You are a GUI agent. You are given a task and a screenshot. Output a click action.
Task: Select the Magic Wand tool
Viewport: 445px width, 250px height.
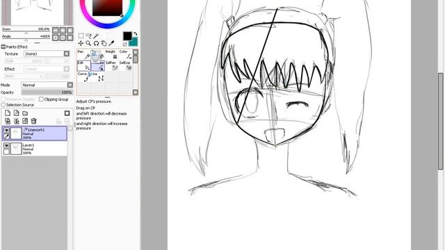(96, 35)
